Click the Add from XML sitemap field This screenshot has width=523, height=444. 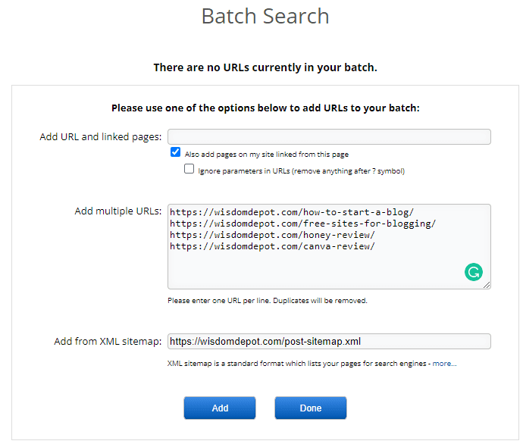coord(329,341)
